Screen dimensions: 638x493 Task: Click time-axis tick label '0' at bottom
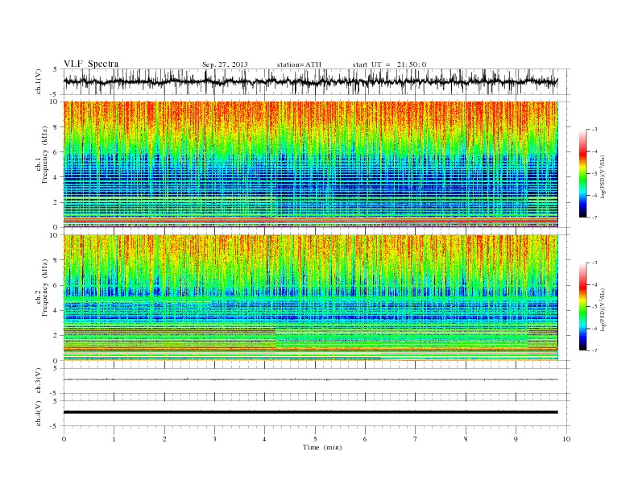(64, 439)
